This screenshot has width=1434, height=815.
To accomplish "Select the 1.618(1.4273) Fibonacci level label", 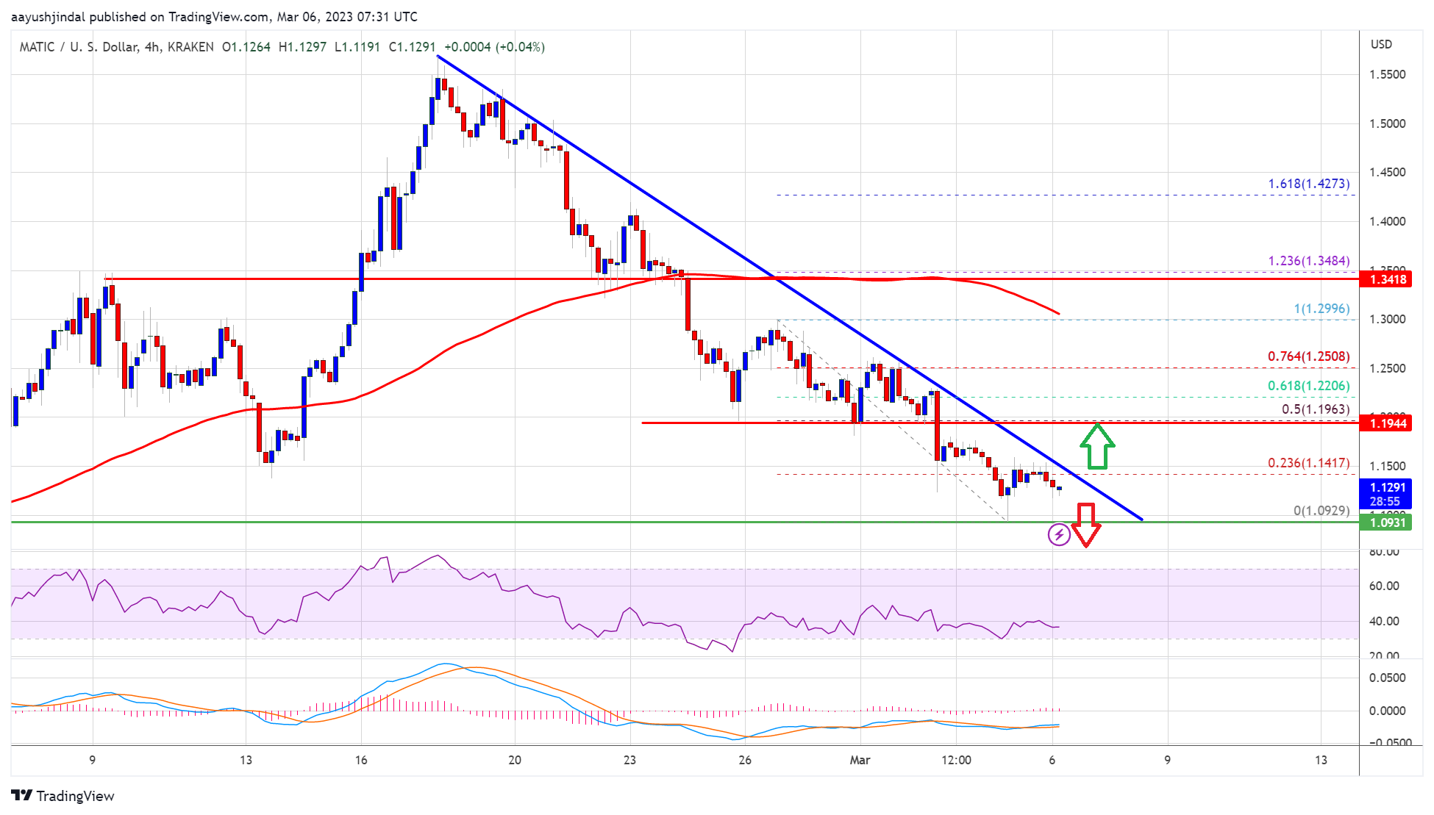I will point(1308,184).
